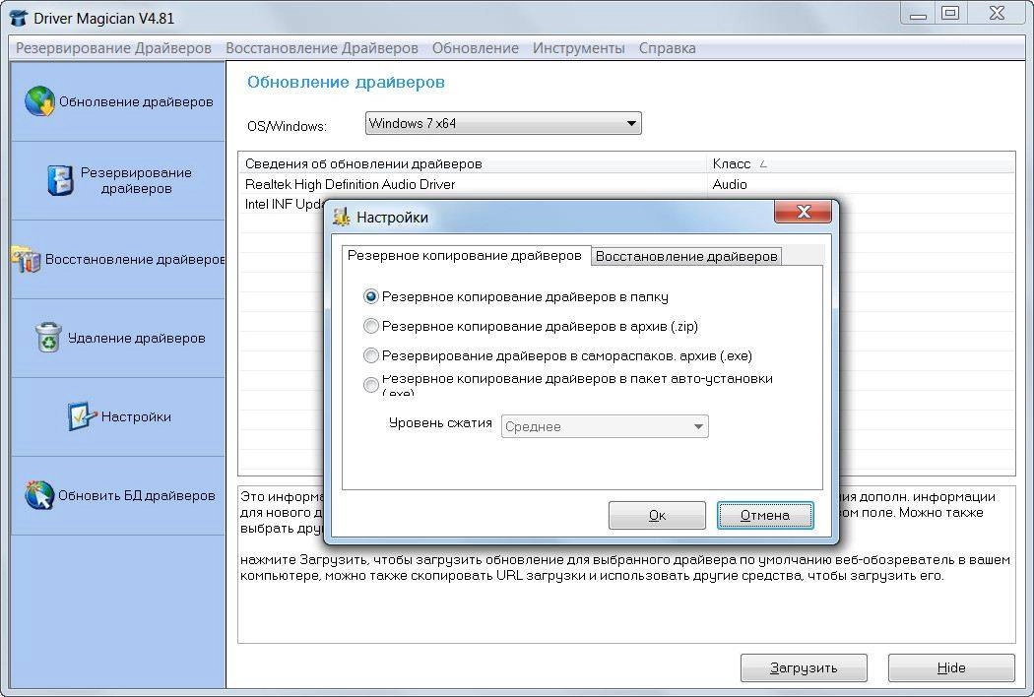Open the Обновление menu
Viewport: 1034px width, 697px height.
476,48
